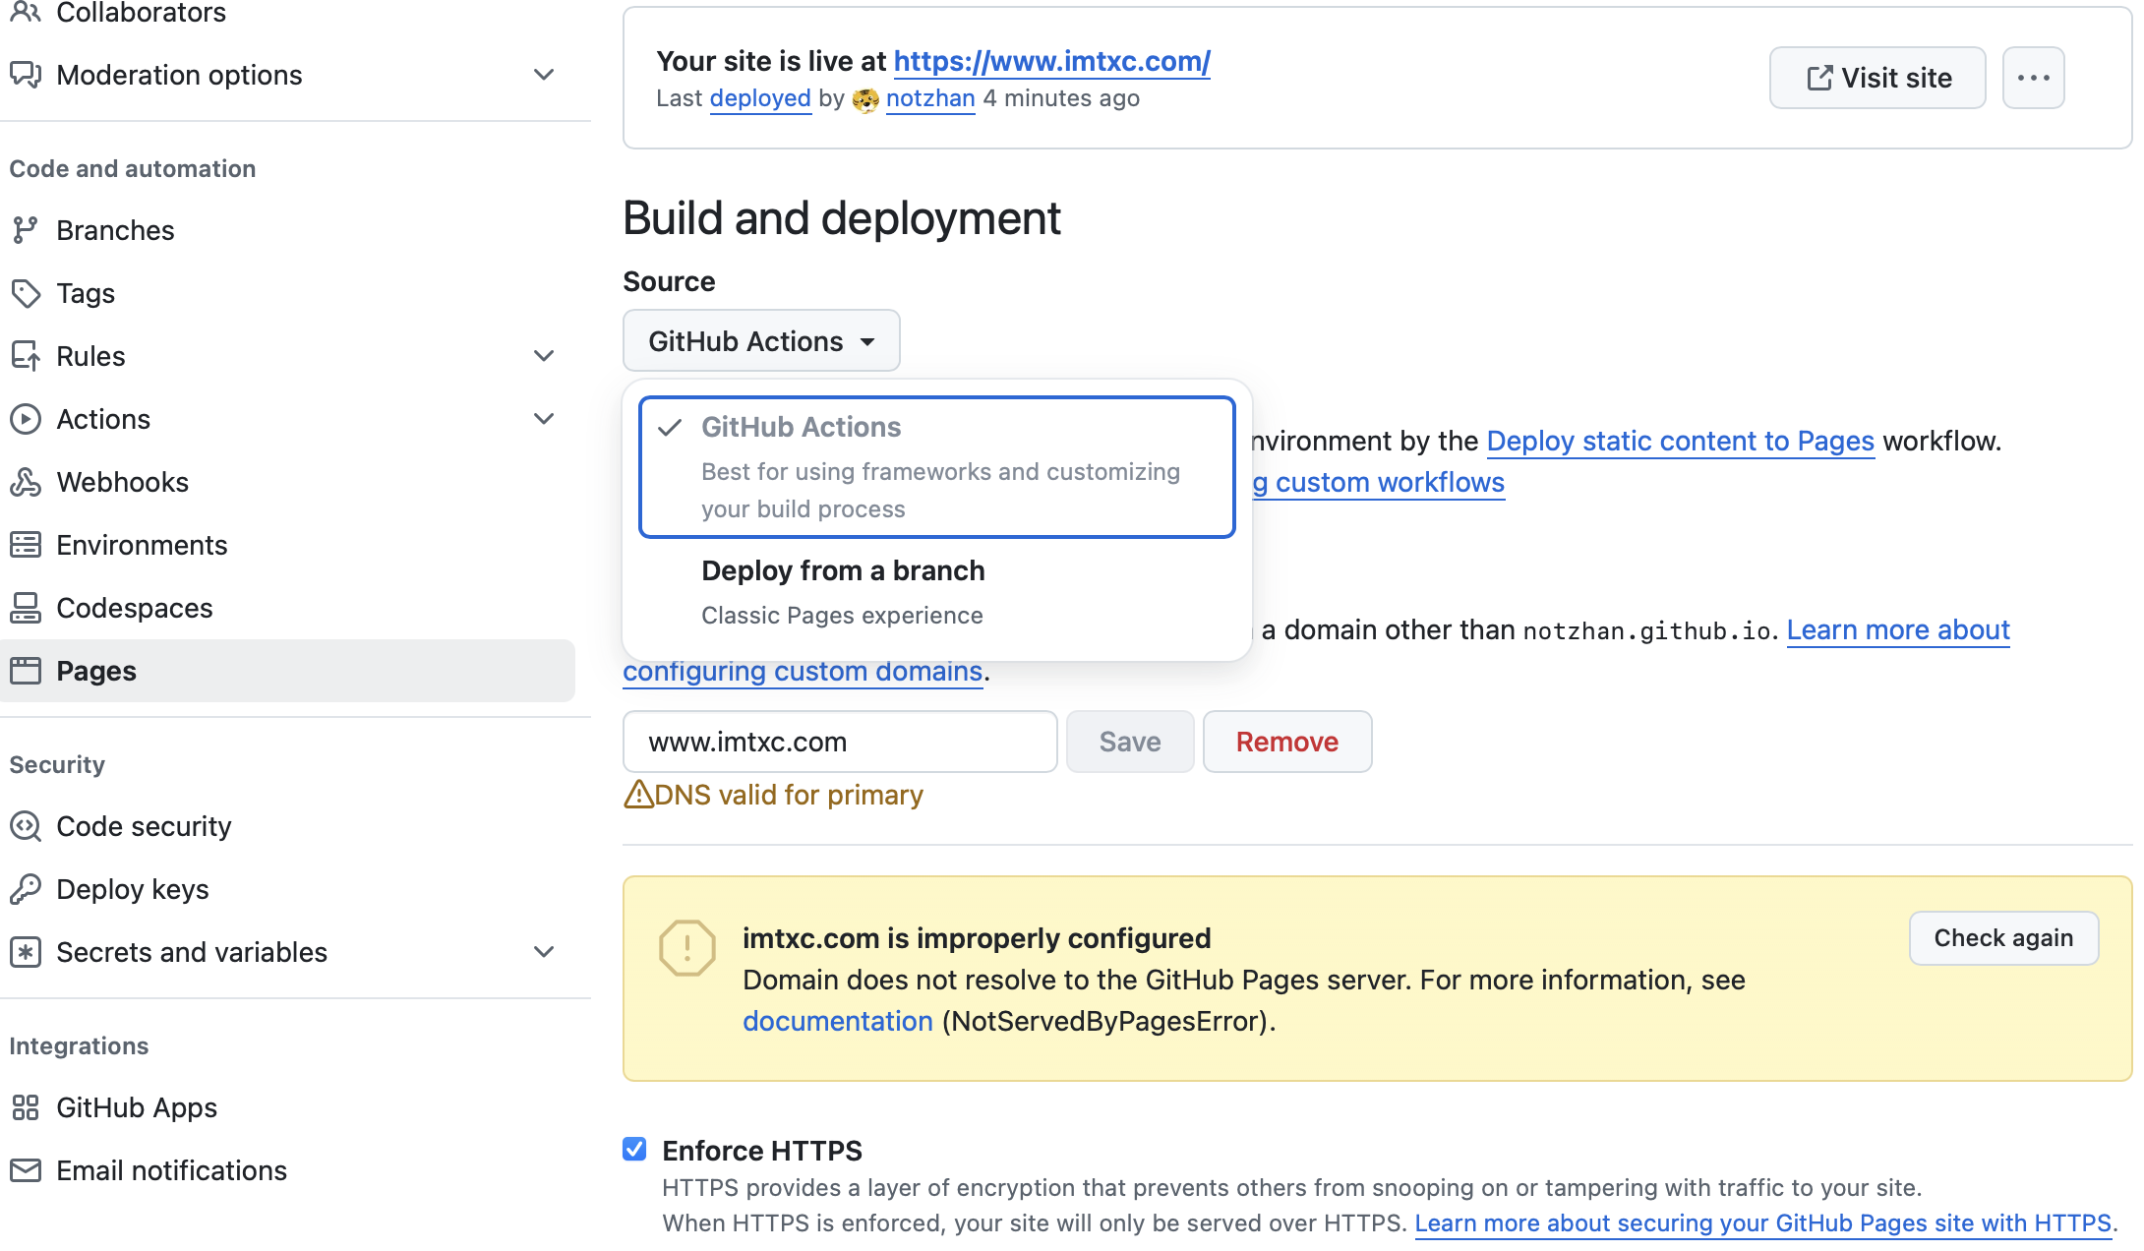Click the GitHub Apps grid icon

25,1107
